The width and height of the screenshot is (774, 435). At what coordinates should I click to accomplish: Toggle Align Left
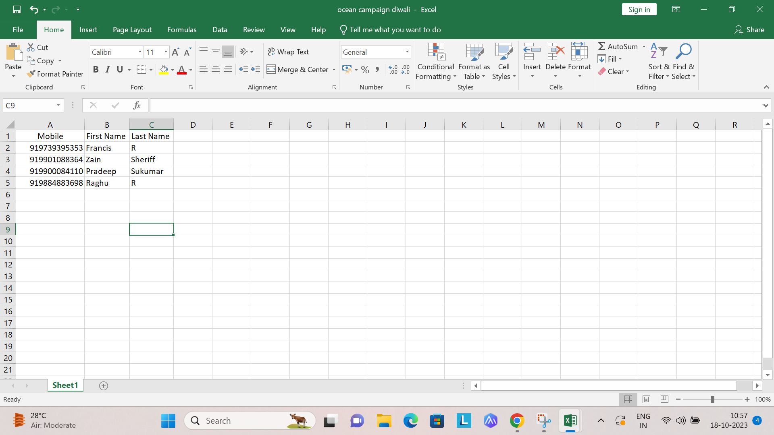tap(204, 69)
